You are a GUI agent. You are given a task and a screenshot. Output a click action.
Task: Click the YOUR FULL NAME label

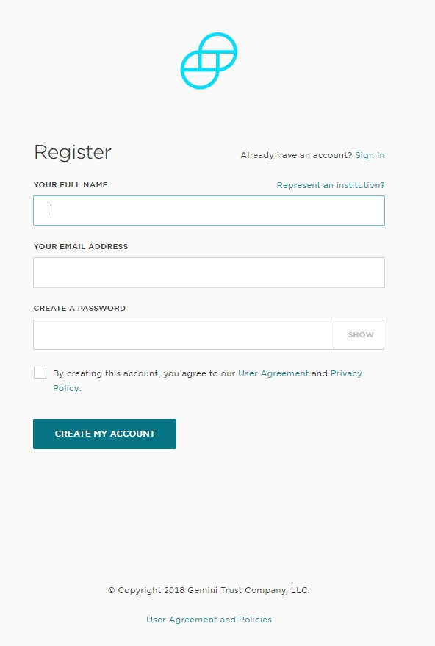tap(71, 184)
